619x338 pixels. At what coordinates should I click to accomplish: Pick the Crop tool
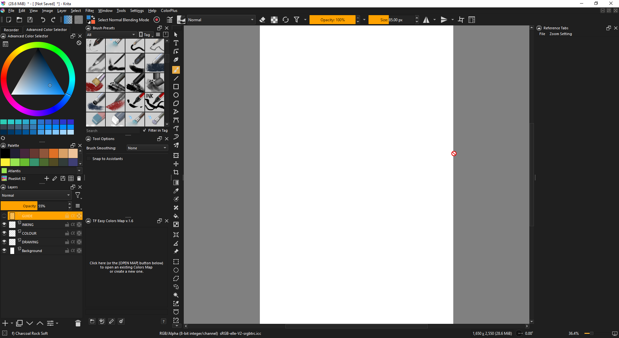(x=176, y=172)
